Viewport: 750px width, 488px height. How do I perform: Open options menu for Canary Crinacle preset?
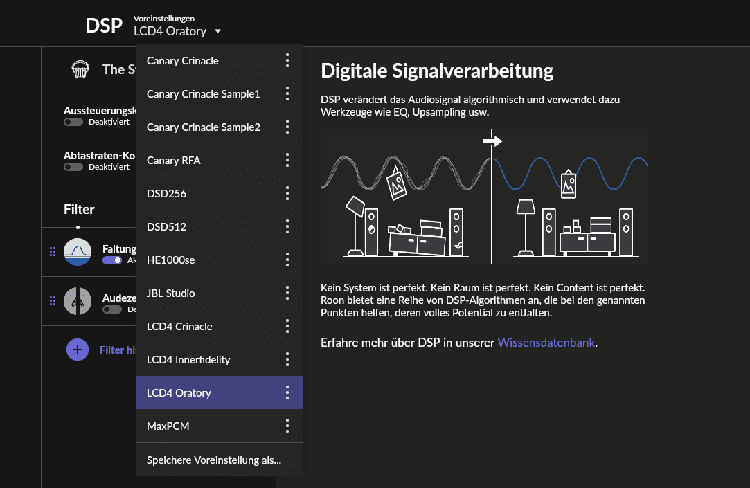(287, 61)
